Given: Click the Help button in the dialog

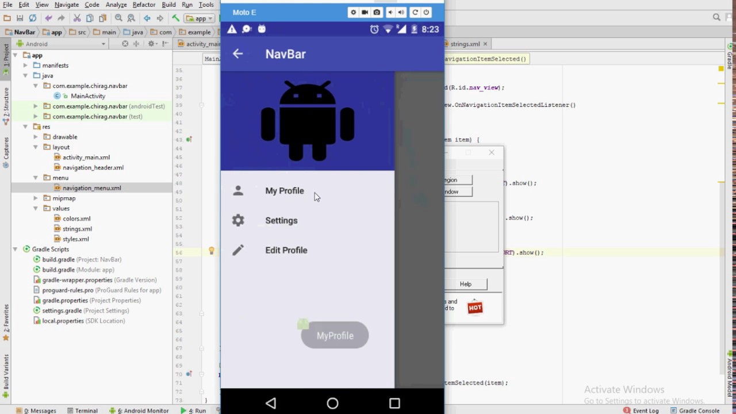Looking at the screenshot, I should [465, 283].
